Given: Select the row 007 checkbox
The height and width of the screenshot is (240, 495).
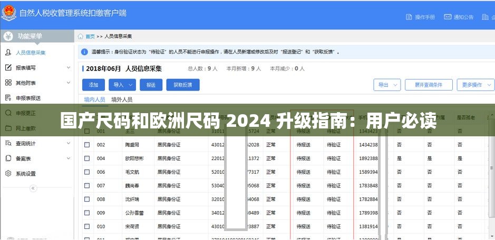Looking at the screenshot, I should [x=87, y=185].
